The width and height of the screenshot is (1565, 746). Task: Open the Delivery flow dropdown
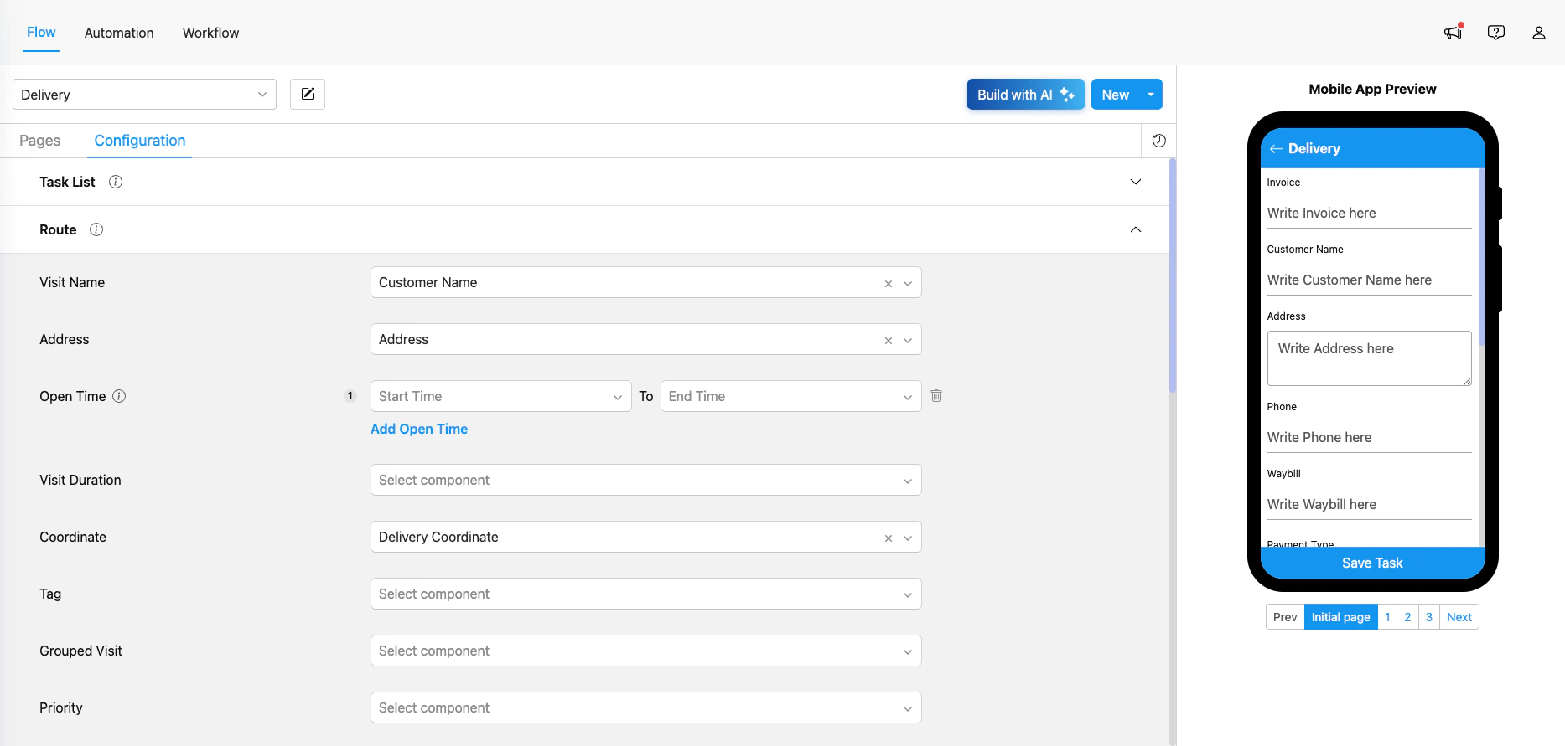144,94
